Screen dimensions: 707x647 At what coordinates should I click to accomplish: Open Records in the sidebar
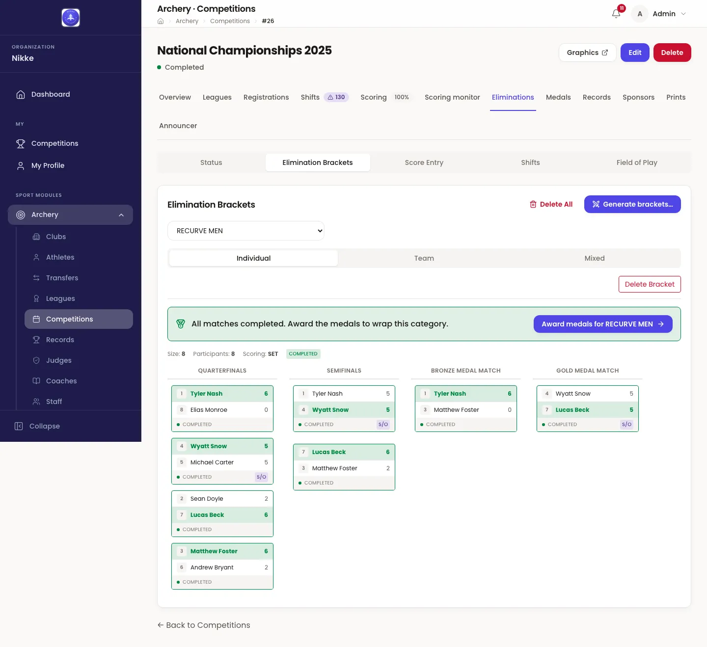coord(79,340)
